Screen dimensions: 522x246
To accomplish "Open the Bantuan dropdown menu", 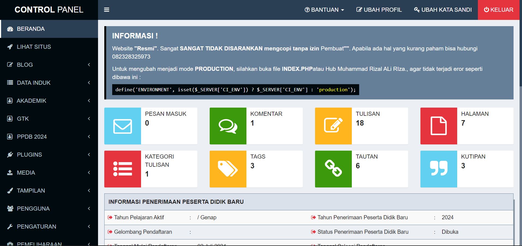I will coord(324,10).
